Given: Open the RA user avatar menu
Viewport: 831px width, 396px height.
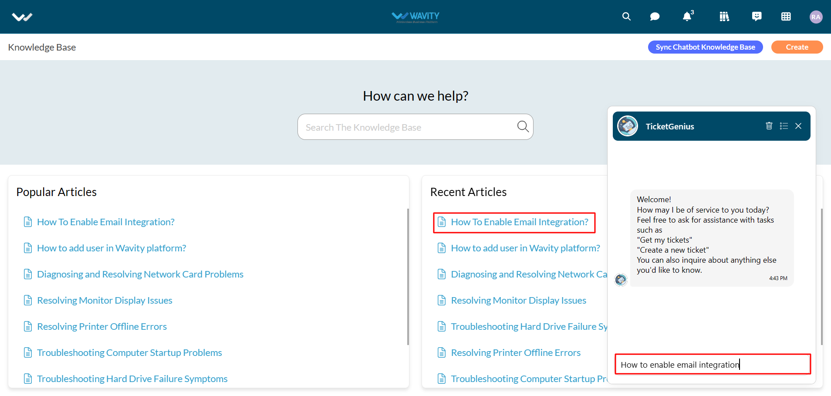Looking at the screenshot, I should click(x=816, y=17).
